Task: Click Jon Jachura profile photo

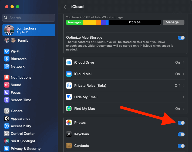Action: click(9, 30)
